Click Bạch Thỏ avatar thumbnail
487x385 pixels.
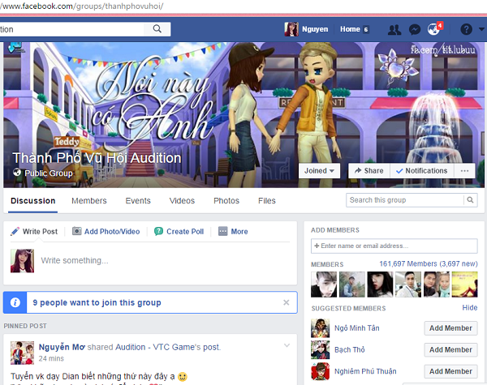pos(321,349)
